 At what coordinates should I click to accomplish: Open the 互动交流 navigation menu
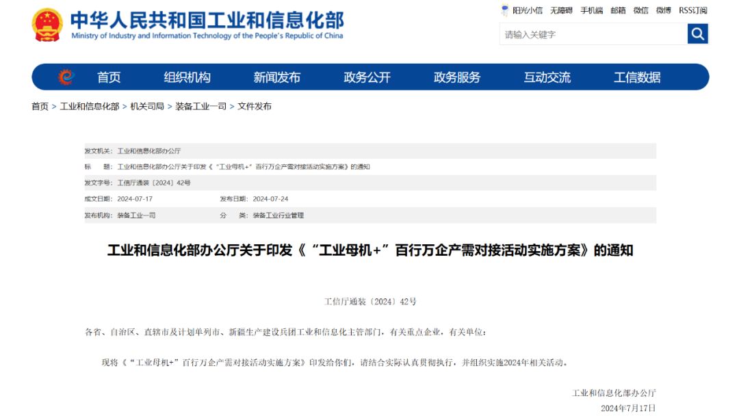[x=547, y=77]
